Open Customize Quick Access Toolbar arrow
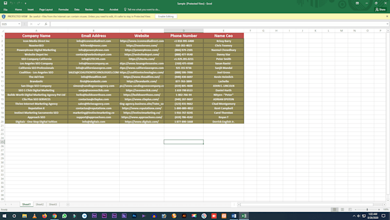Viewport: 390px width, 220px height. pyautogui.click(x=25, y=3)
